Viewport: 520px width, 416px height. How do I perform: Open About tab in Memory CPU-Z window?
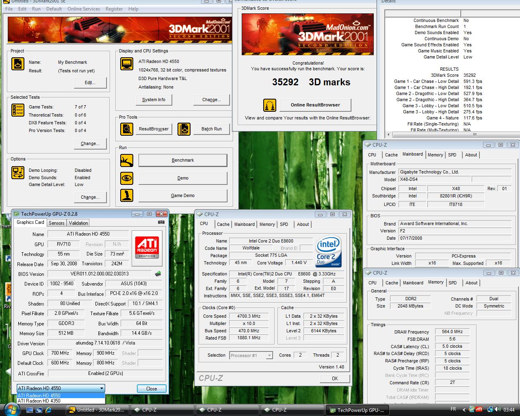[471, 283]
